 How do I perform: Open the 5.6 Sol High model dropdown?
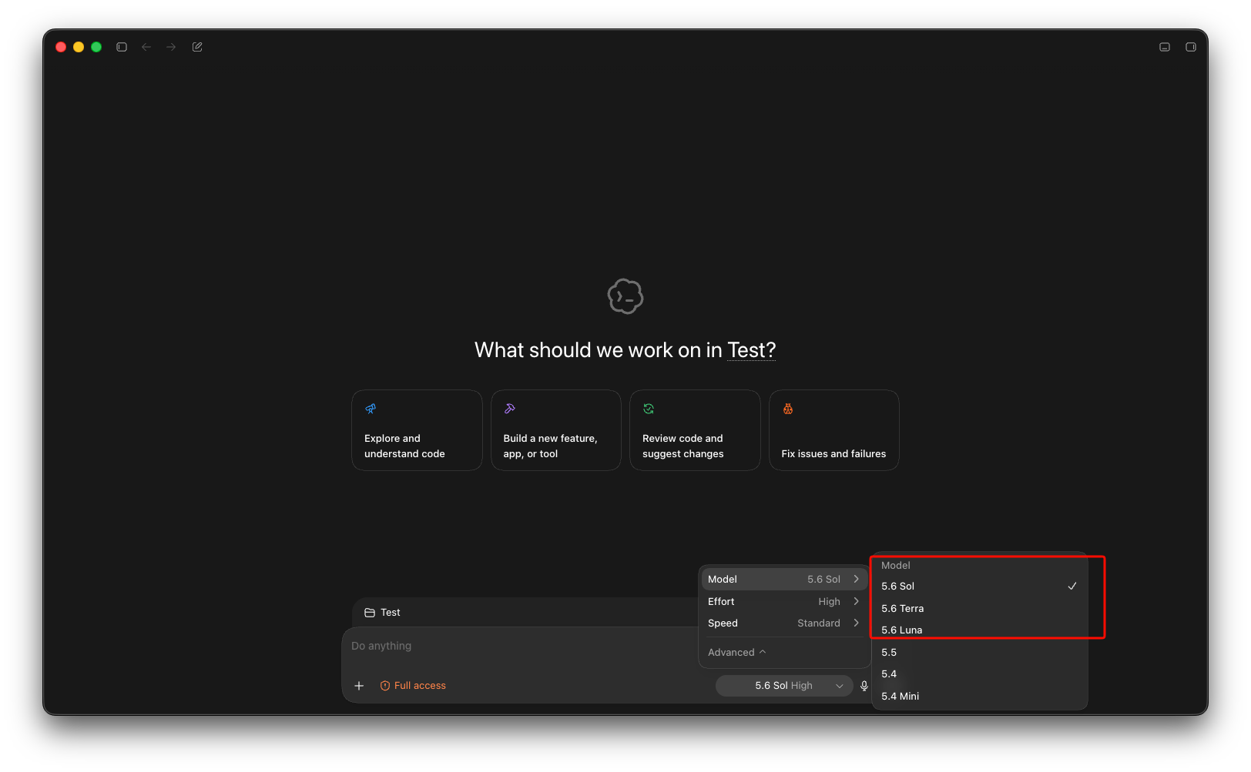pyautogui.click(x=784, y=686)
